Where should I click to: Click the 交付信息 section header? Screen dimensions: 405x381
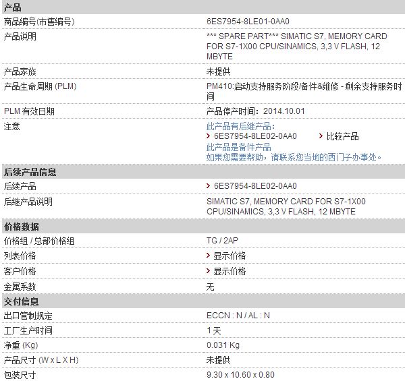204,301
